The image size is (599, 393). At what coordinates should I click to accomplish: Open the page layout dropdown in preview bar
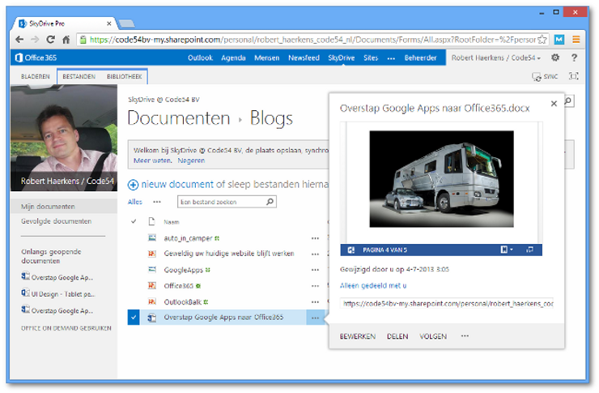507,250
